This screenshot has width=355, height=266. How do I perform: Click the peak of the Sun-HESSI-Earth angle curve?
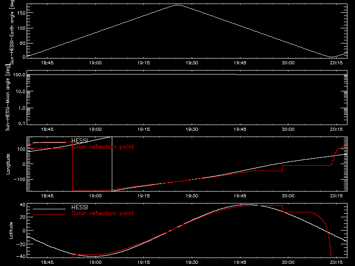coord(178,5)
